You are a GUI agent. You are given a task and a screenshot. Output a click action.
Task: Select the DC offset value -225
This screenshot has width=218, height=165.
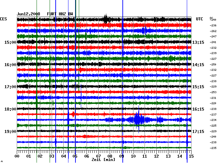pyautogui.click(x=213, y=126)
